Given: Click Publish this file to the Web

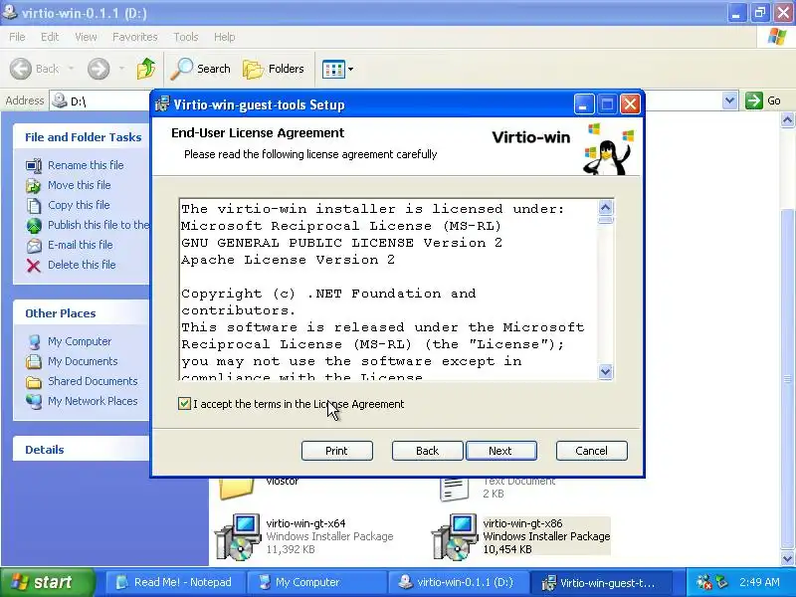Looking at the screenshot, I should [x=99, y=225].
